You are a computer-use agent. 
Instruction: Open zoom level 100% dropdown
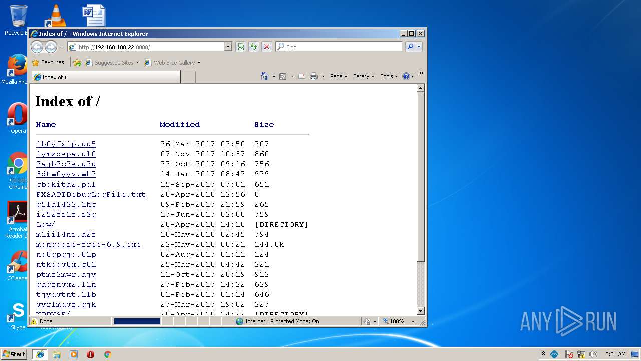413,321
